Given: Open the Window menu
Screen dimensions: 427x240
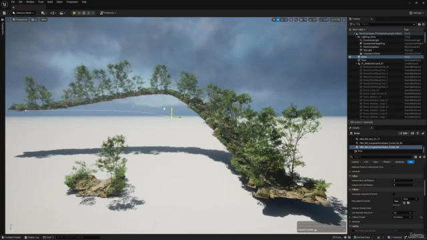Looking at the screenshot, I should point(30,2).
